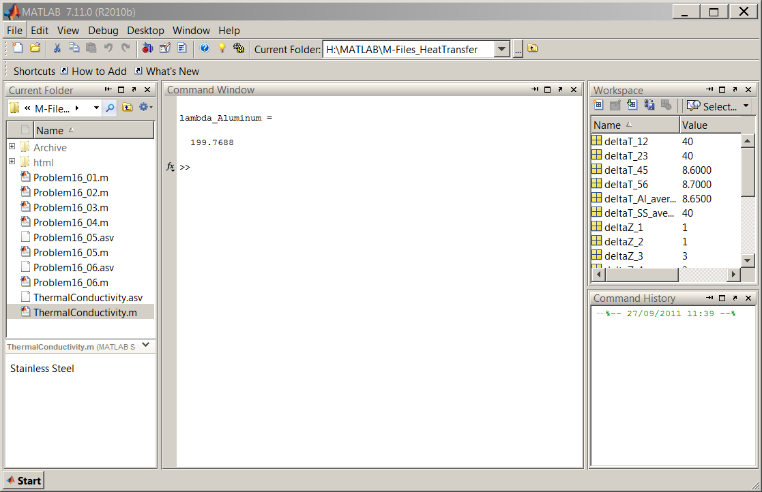The image size is (762, 492).
Task: Click the light bulb toolbar icon
Action: [x=222, y=48]
